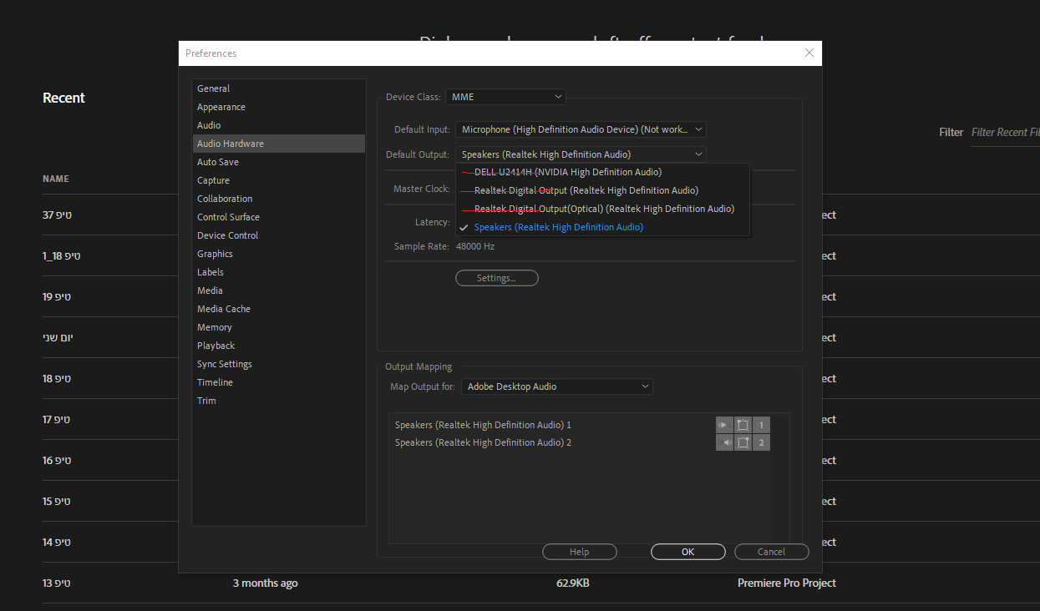Select Audio Hardware preferences category
This screenshot has width=1040, height=611.
tap(279, 144)
